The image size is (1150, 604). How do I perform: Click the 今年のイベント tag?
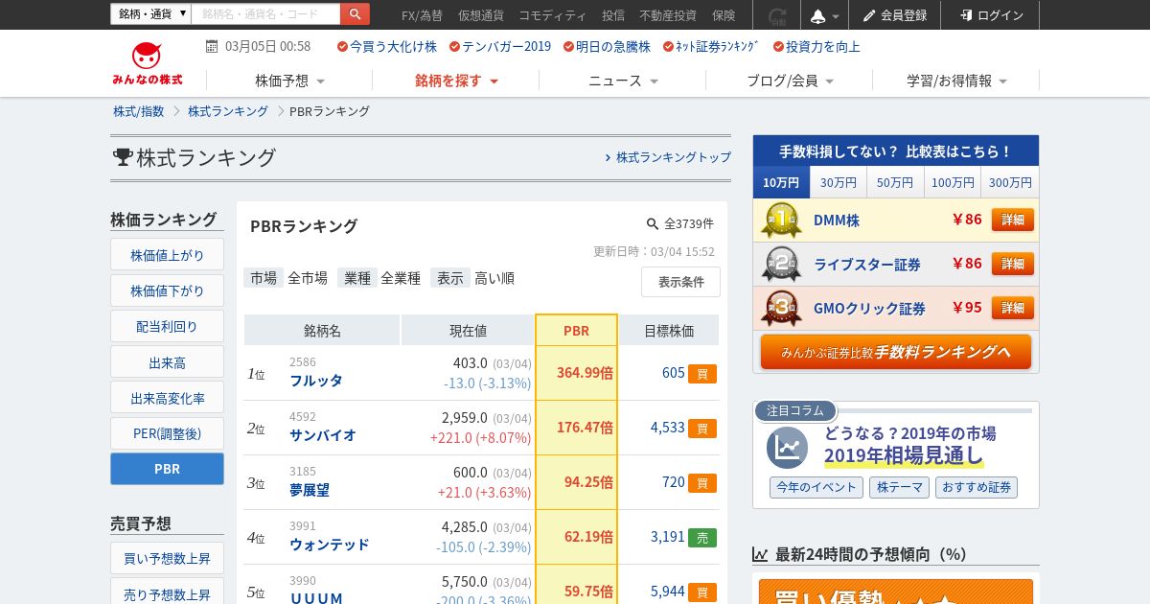coord(816,487)
